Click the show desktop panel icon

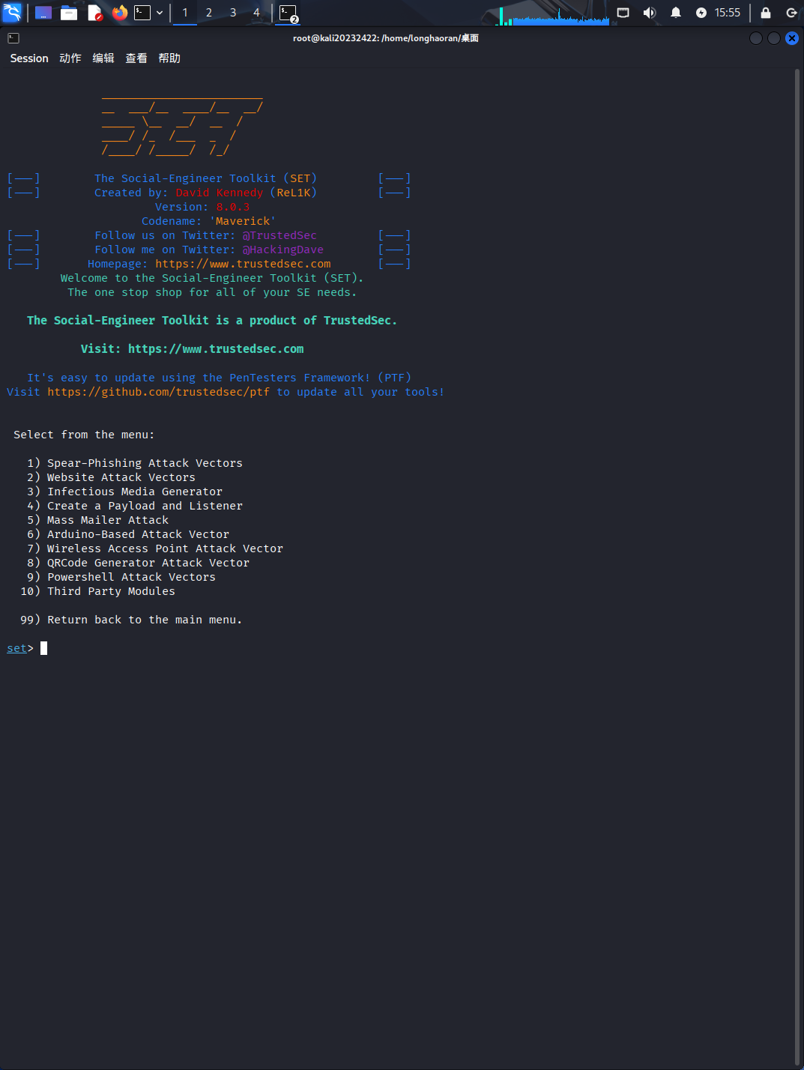point(43,13)
